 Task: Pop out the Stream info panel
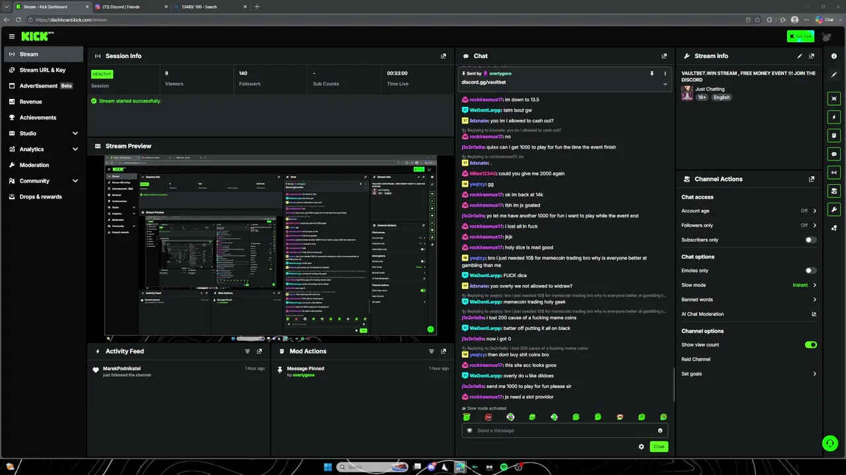(x=812, y=56)
